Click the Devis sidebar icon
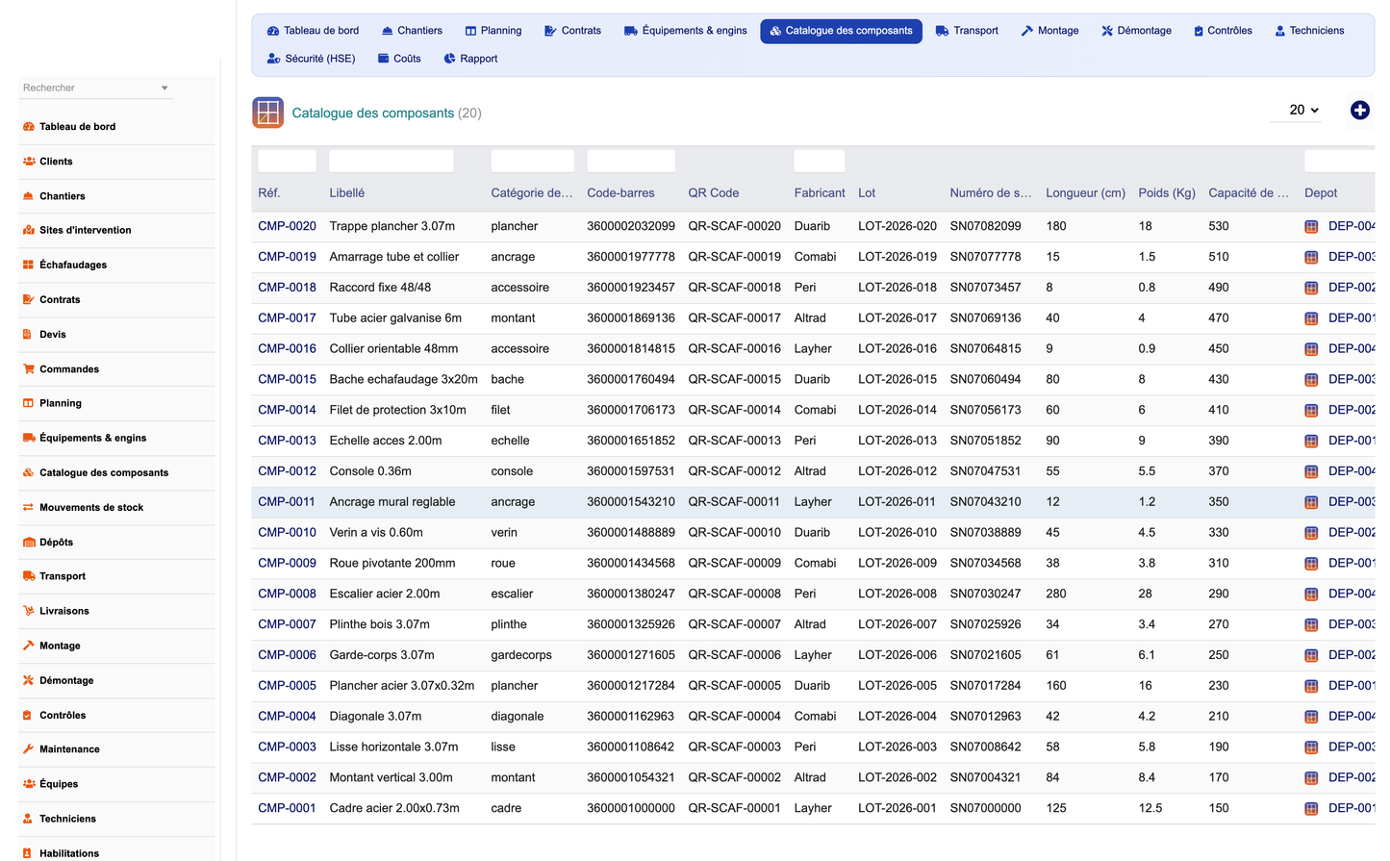The image size is (1390, 861). coord(28,335)
